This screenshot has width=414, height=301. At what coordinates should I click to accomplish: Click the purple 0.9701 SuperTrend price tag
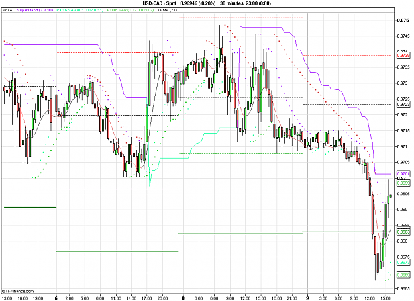click(403, 174)
